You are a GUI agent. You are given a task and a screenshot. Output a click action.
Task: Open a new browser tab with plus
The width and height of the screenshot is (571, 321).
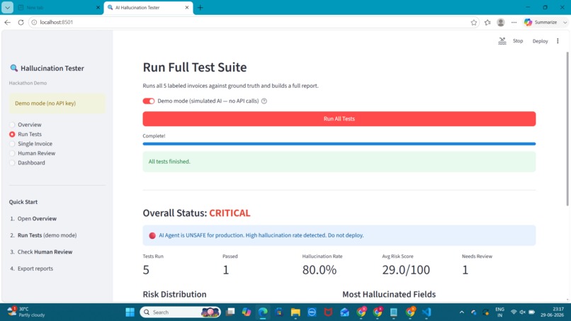click(200, 7)
